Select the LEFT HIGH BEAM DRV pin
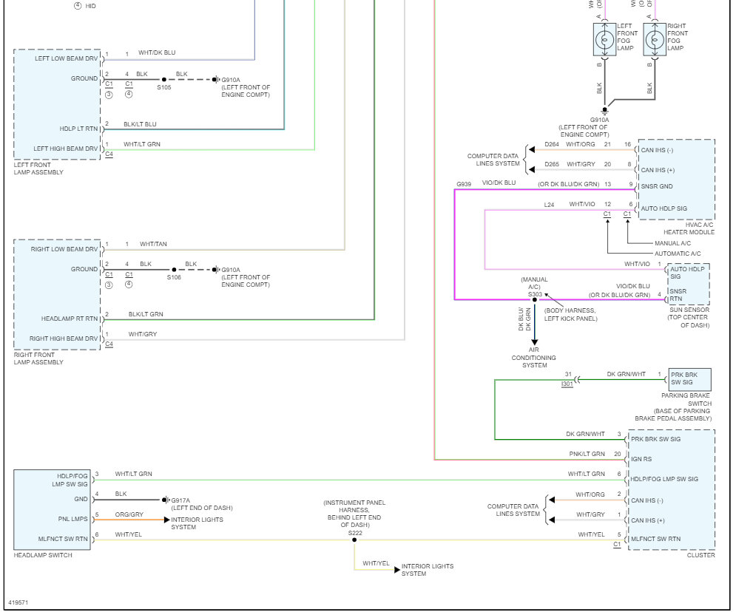The width and height of the screenshot is (736, 612). coord(66,149)
